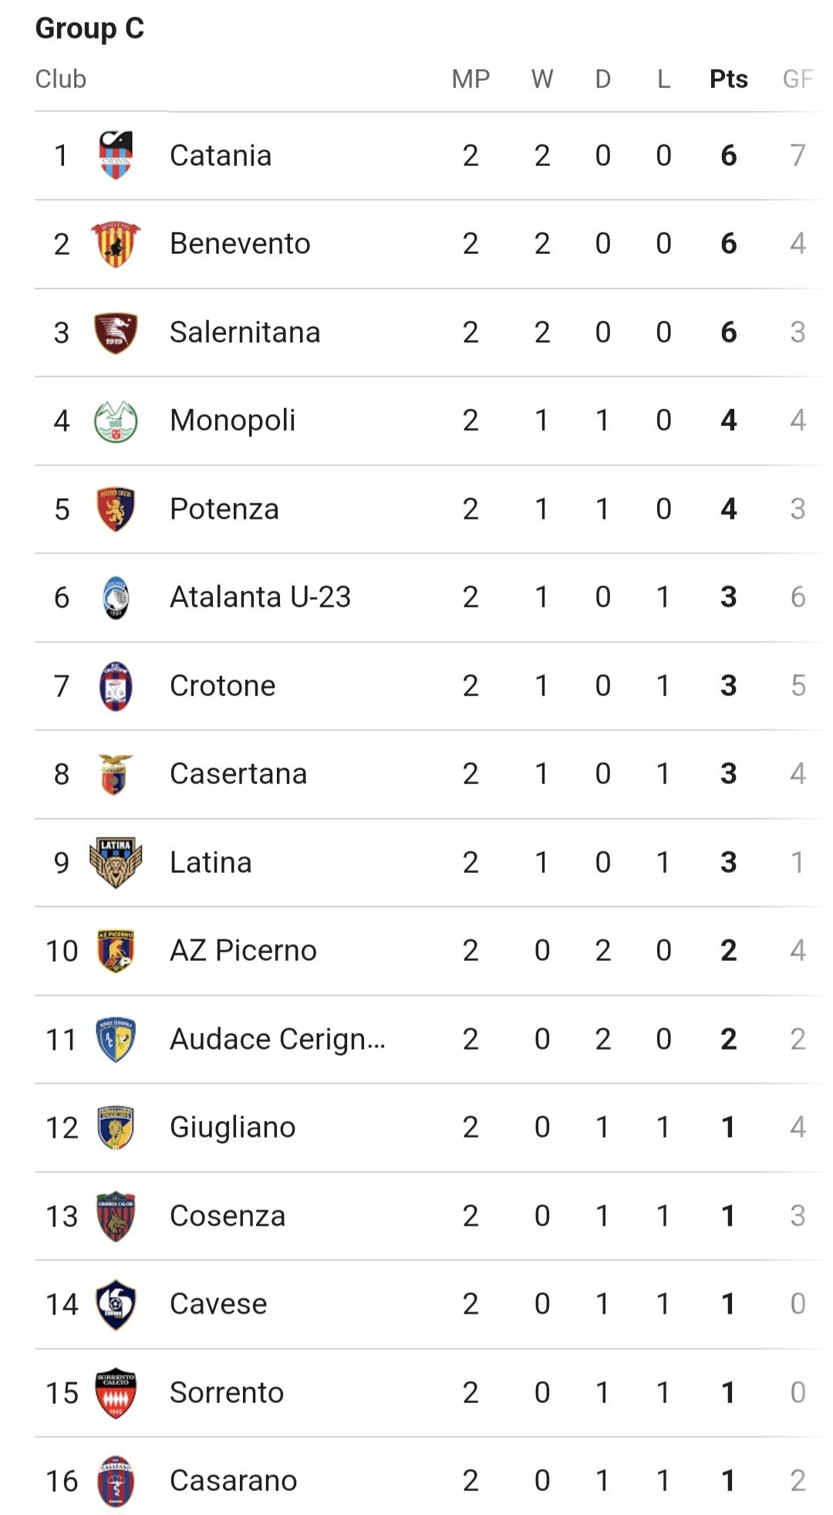Click the Group C heading
Viewport: 833px width, 1515px height.
coord(89,29)
